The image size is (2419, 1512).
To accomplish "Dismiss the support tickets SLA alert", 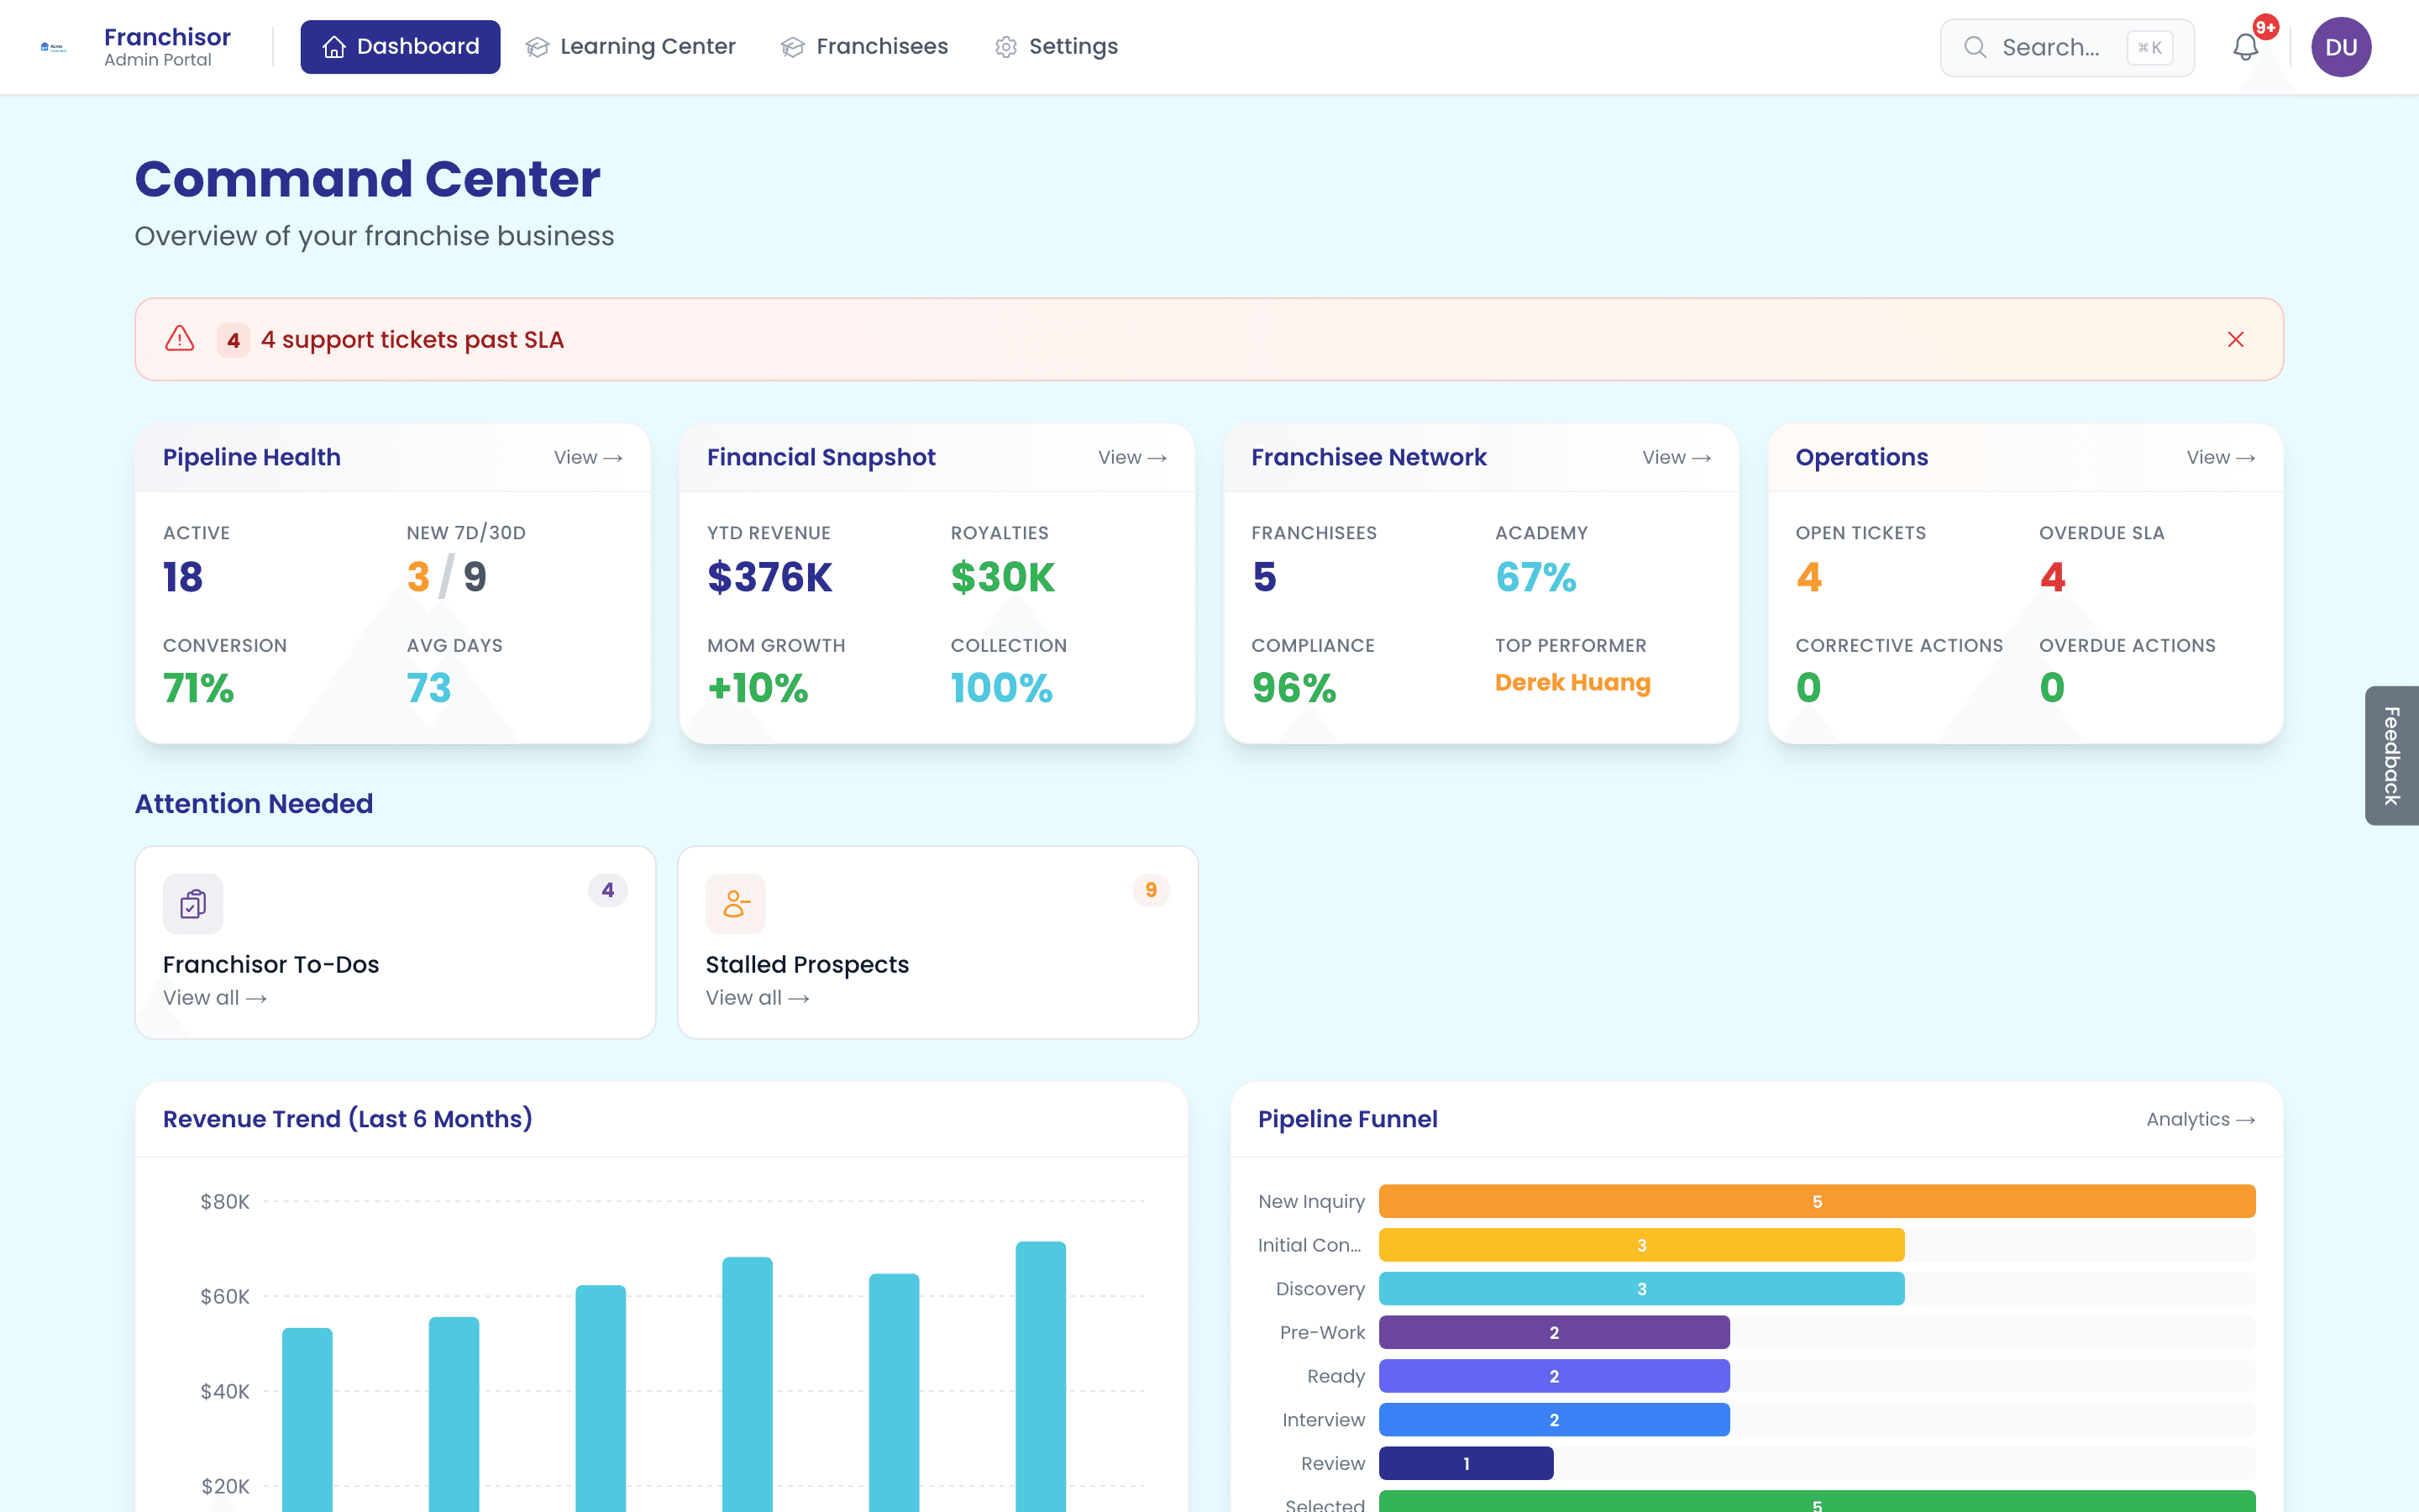I will [2236, 340].
